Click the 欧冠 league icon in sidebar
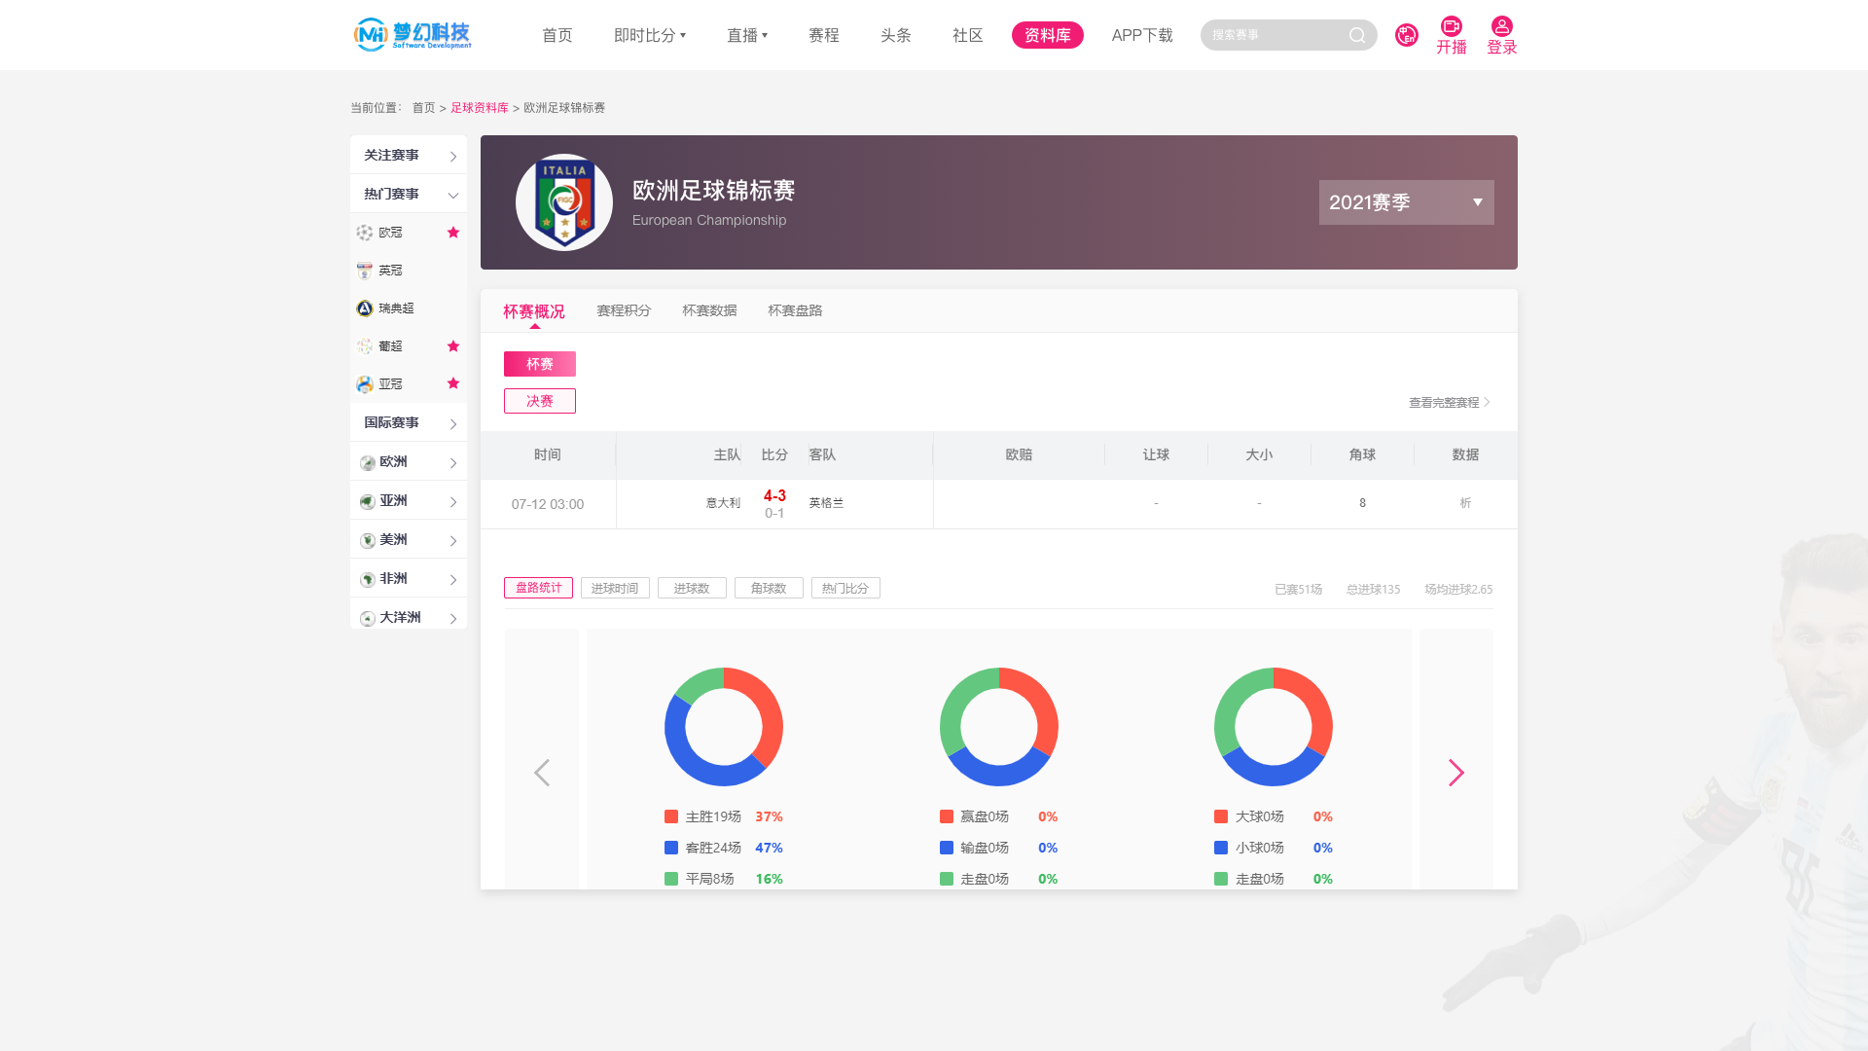Screen dimensions: 1868x1051 coord(365,233)
